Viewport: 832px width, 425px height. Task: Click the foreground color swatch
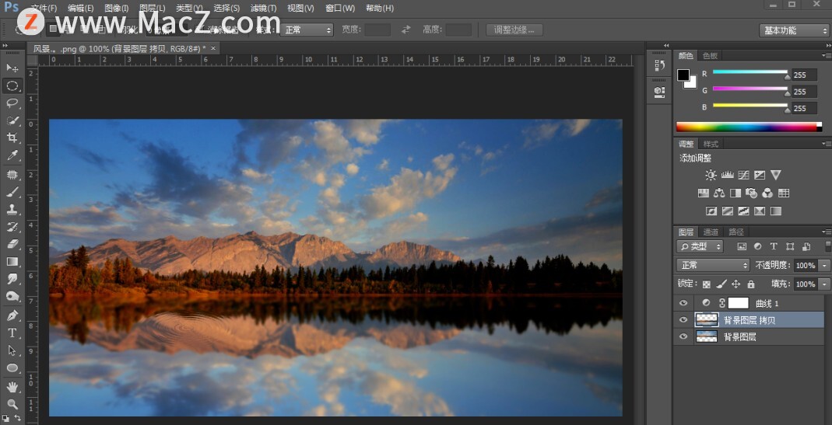(683, 75)
